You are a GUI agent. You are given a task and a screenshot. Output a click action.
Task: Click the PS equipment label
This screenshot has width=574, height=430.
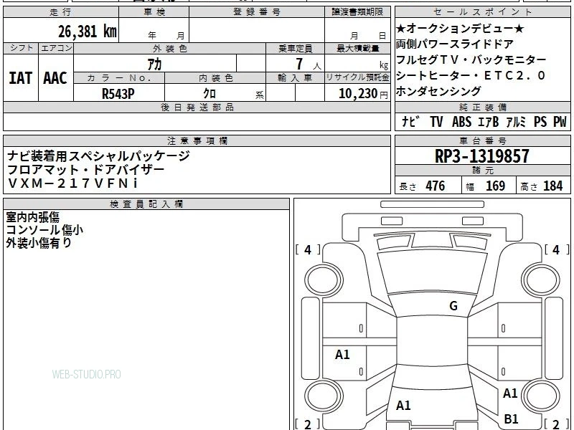(x=540, y=122)
